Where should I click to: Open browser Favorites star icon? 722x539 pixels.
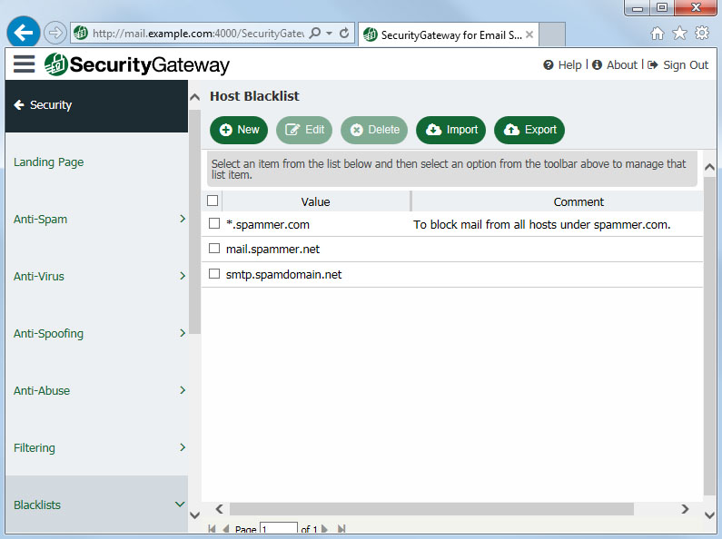point(679,33)
